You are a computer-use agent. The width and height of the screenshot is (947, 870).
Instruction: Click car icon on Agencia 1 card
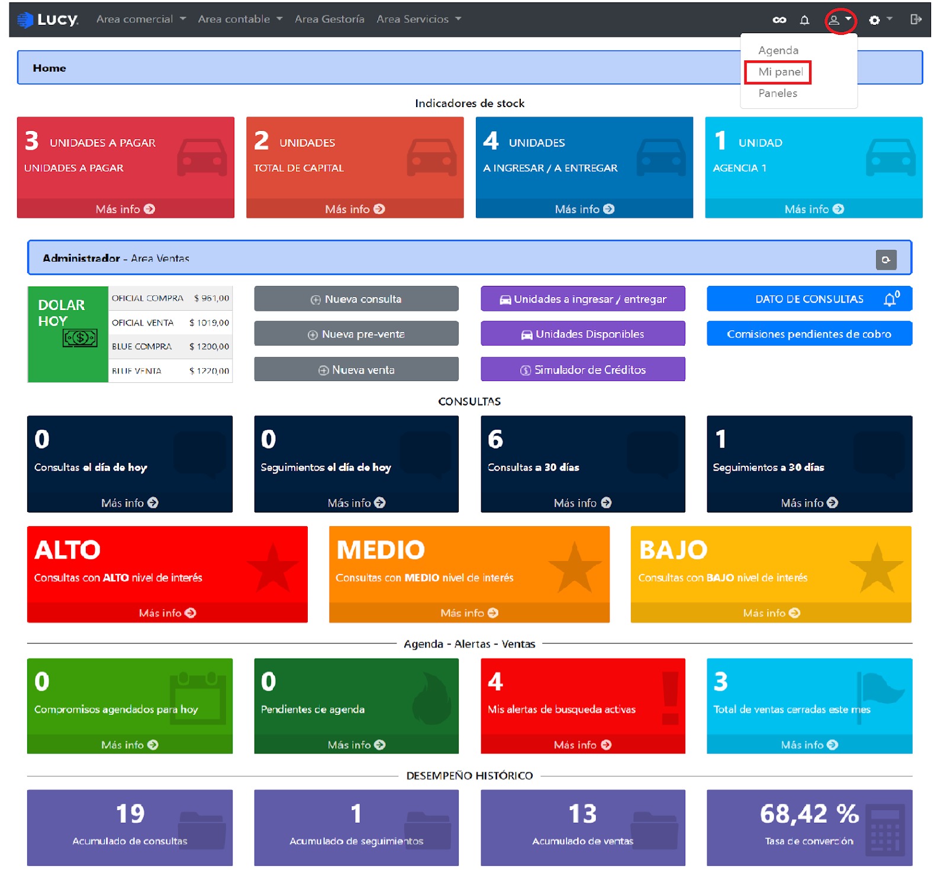click(x=891, y=157)
